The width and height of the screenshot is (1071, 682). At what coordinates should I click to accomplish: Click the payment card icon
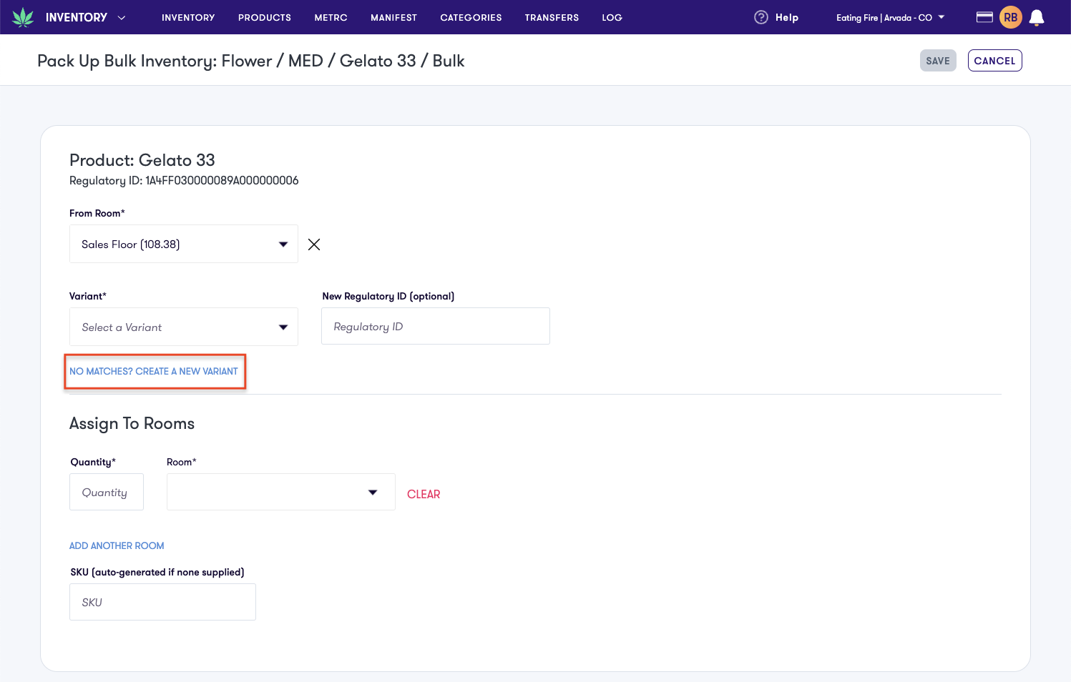984,16
